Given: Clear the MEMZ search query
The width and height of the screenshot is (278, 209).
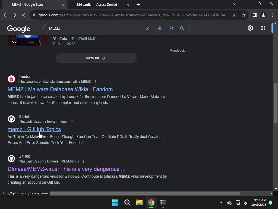Looking at the screenshot, I should 147,28.
